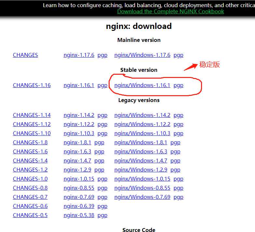The width and height of the screenshot is (255, 232).
Task: Download nginx-1.14.2
Action: coord(79,115)
